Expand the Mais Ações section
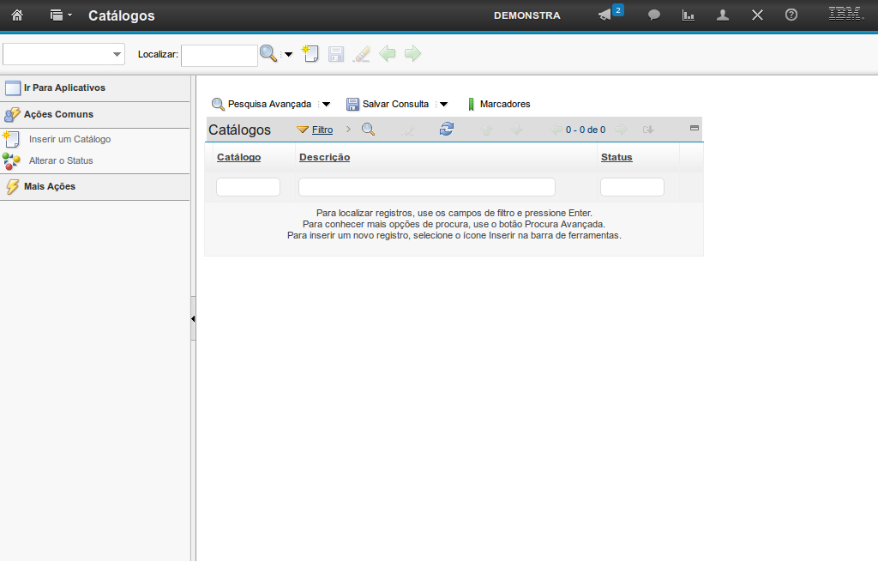 [50, 186]
